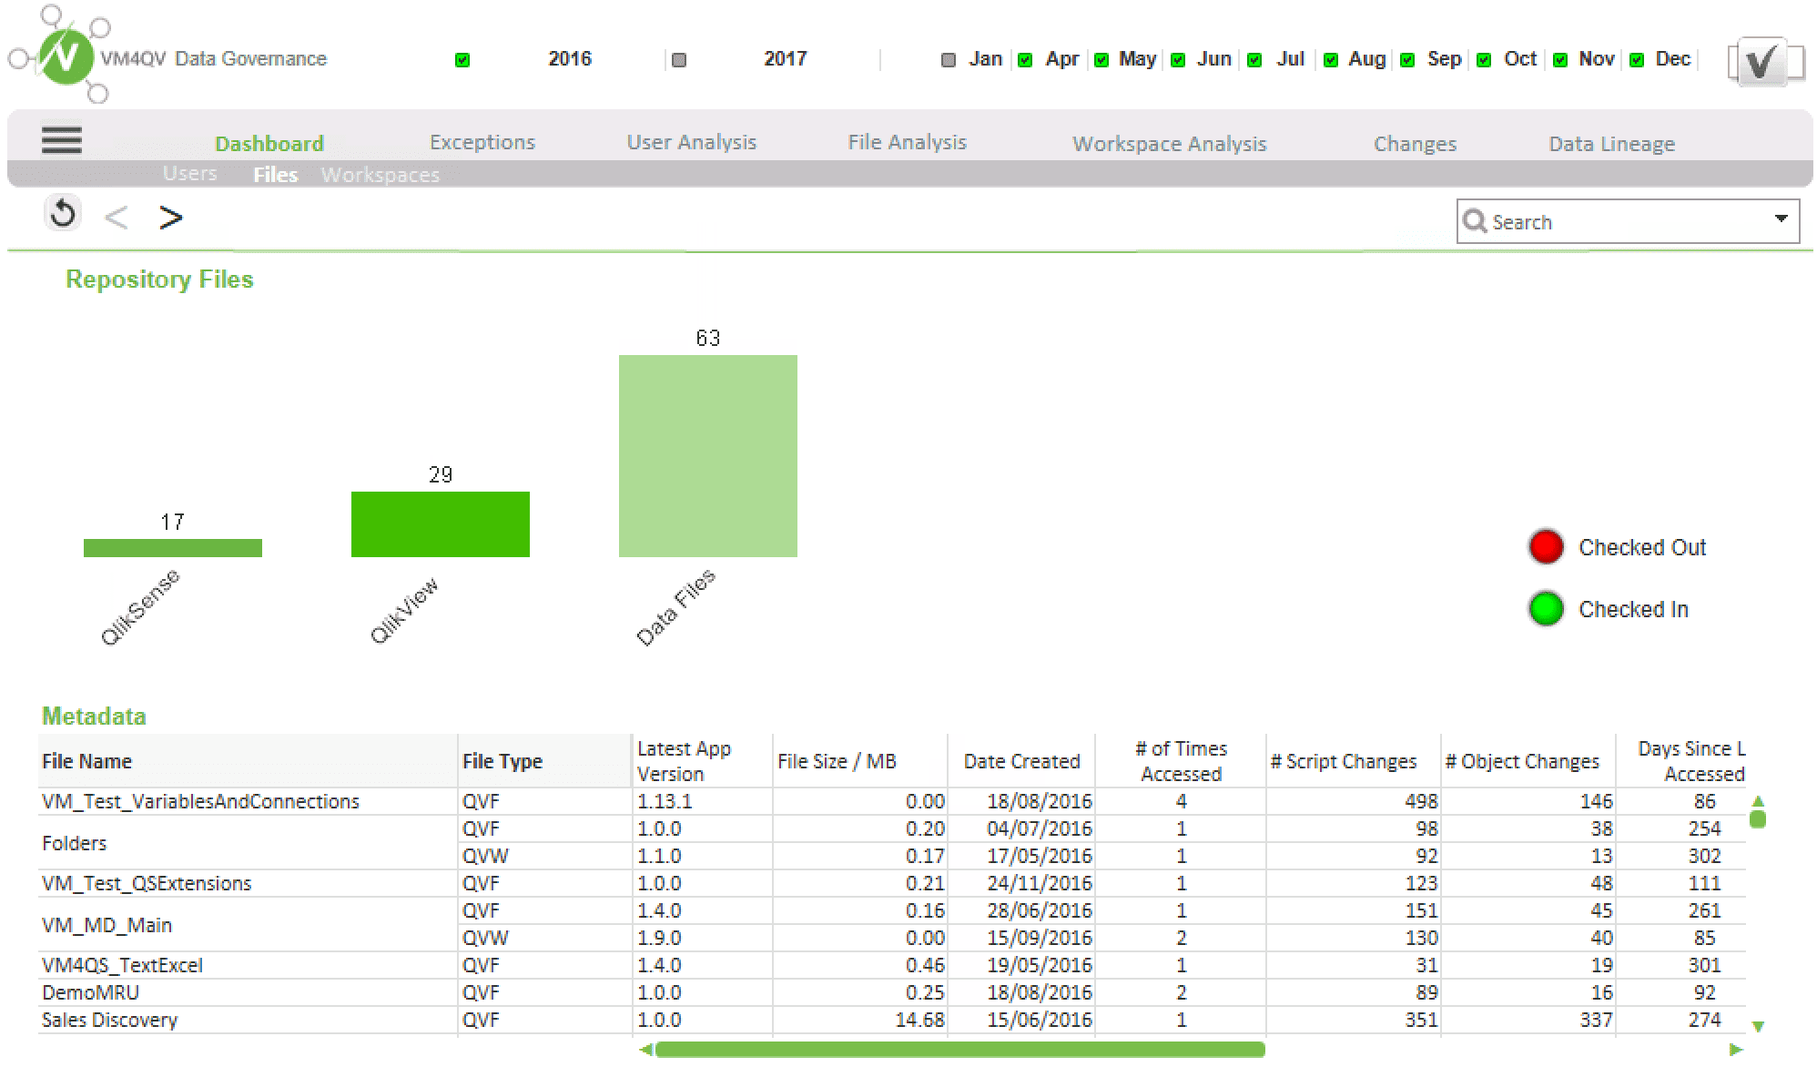1817x1067 pixels.
Task: Click the reset selections circular arrow icon
Action: 63,214
